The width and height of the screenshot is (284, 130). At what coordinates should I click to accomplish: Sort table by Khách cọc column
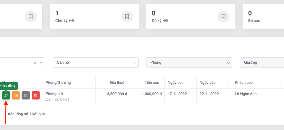pos(281,82)
